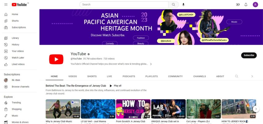Open HOW TO JERSEY ROCK thumbnail
Screen dimensions: 263x124
point(239,109)
